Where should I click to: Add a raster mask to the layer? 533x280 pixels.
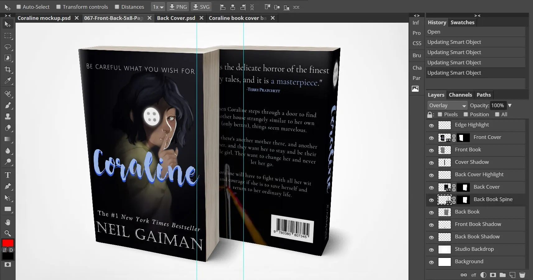pyautogui.click(x=493, y=275)
